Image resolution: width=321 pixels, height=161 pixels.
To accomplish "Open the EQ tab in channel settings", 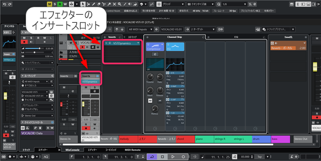I will 236,37.
